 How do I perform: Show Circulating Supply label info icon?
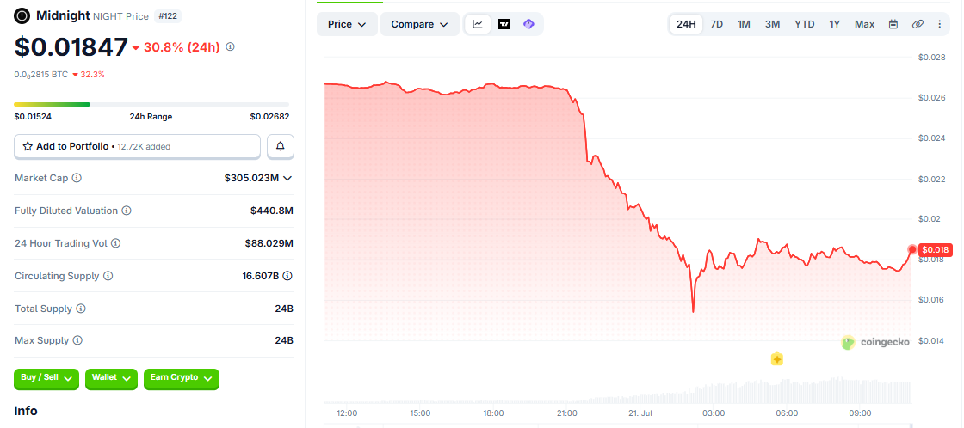(108, 277)
